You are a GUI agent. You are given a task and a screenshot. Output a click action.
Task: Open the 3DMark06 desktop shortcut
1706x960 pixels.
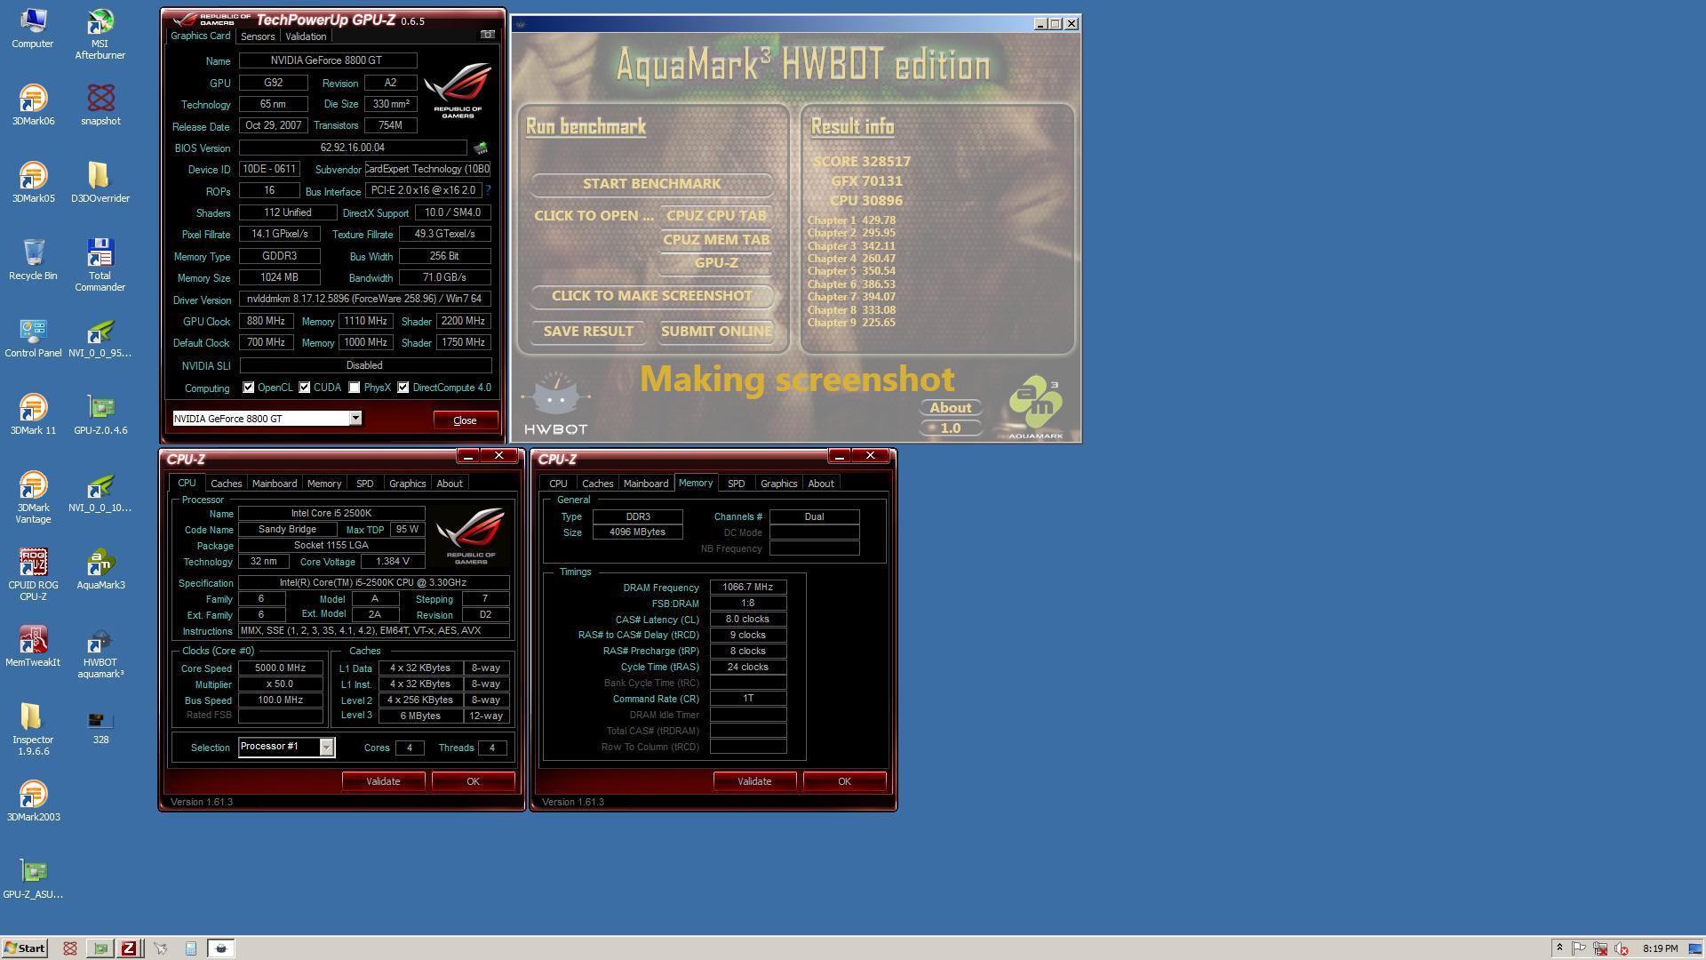pyautogui.click(x=33, y=105)
